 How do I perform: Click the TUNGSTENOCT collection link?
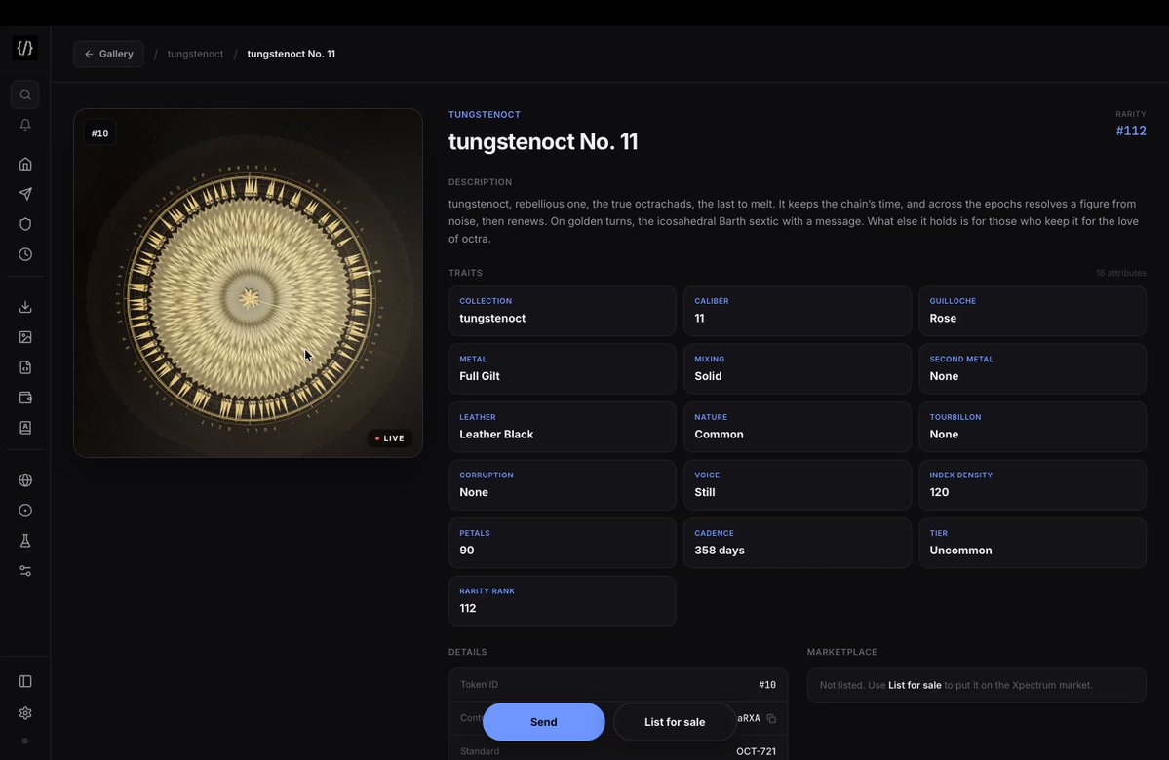[x=485, y=115]
